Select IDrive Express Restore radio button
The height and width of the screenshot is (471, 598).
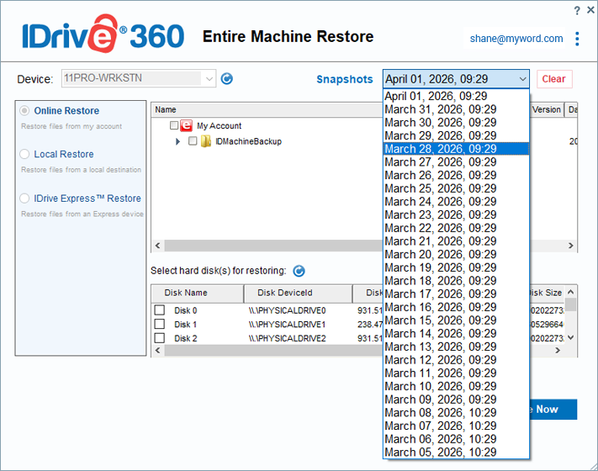pyautogui.click(x=25, y=198)
